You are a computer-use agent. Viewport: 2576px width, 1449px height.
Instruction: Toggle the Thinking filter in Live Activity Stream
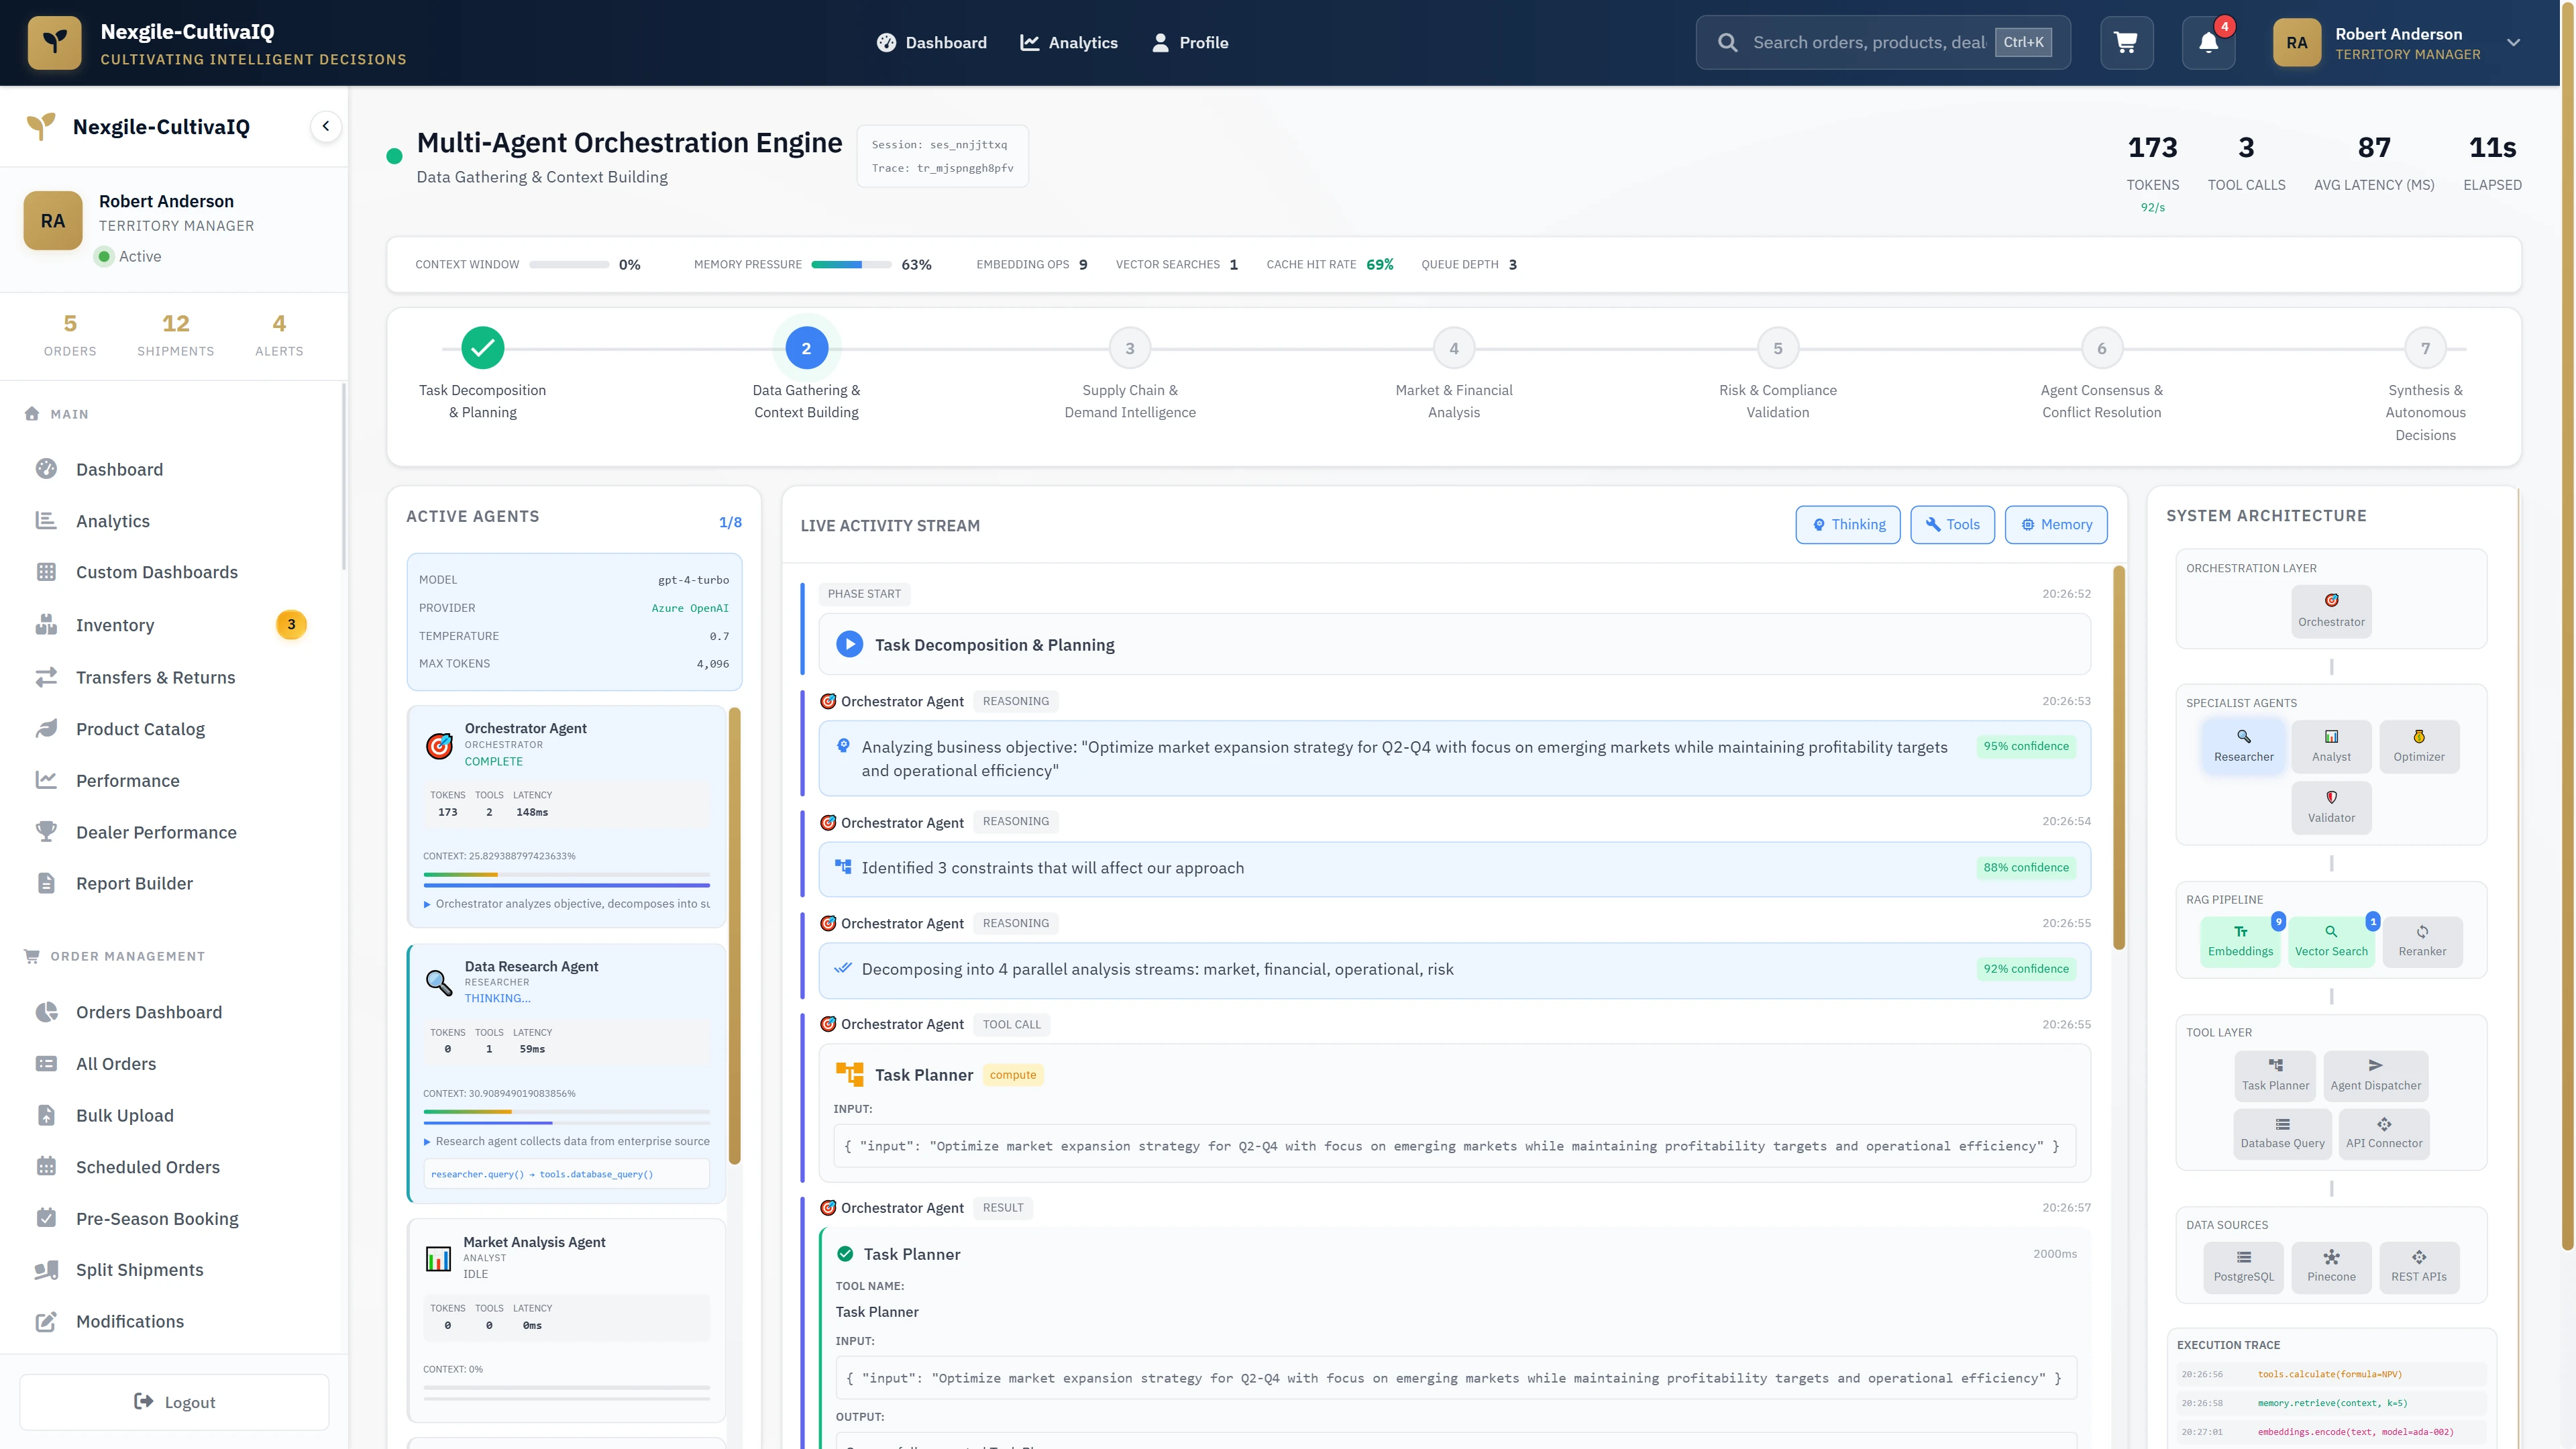[x=1848, y=524]
